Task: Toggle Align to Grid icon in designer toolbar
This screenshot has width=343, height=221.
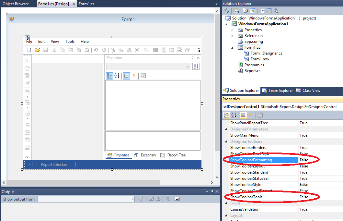Action: 164,50
